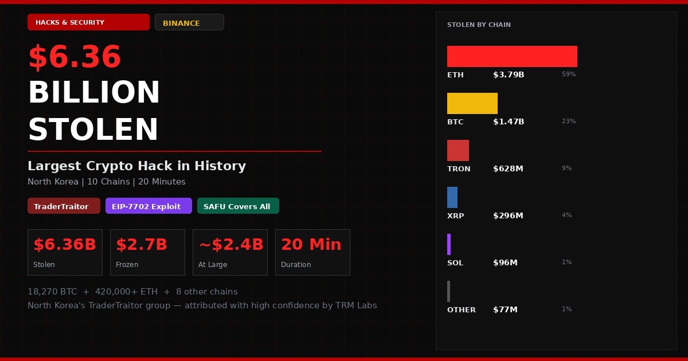688x361 pixels.
Task: Click the $1.47B BTC amount
Action: [509, 122]
